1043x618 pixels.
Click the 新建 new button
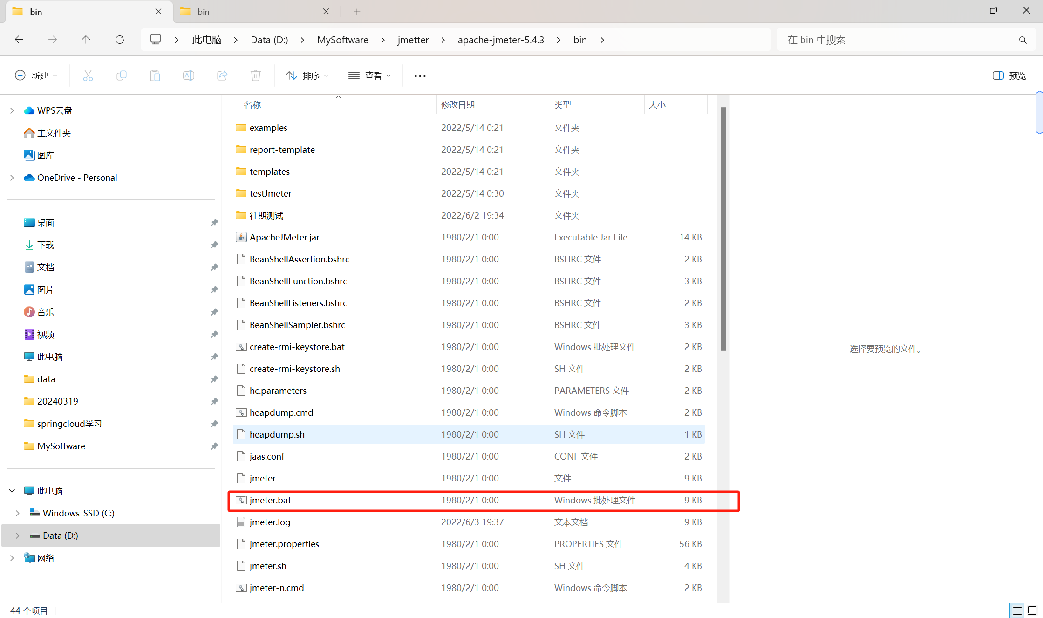36,76
